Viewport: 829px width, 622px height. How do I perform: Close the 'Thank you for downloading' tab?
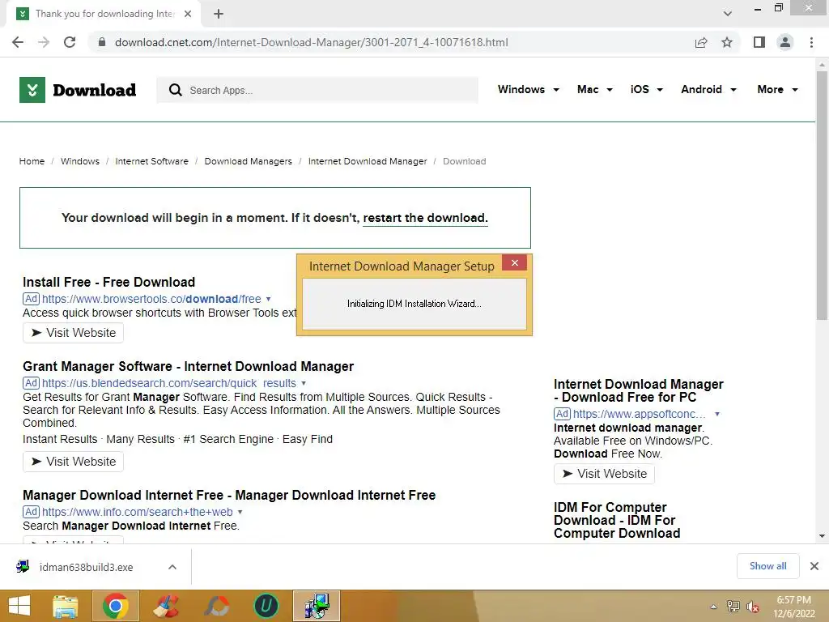pos(188,14)
